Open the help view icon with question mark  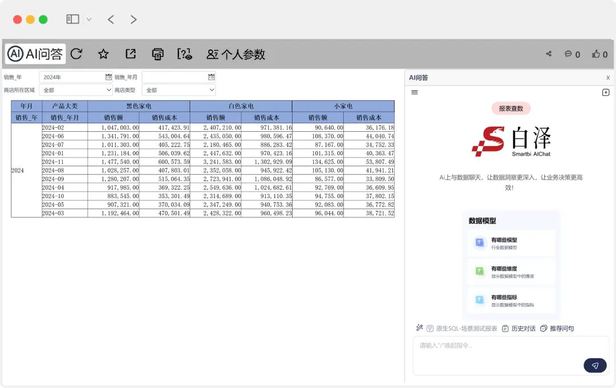pos(185,54)
